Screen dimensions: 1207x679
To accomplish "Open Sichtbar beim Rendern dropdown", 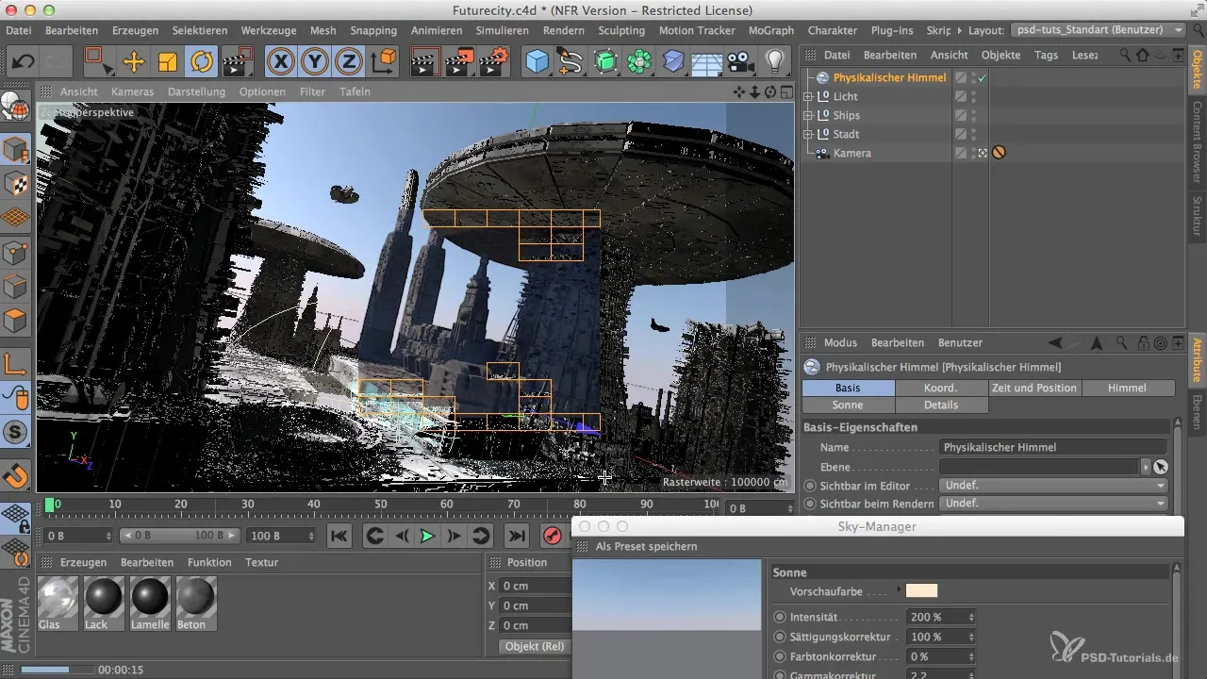I will pos(1054,504).
